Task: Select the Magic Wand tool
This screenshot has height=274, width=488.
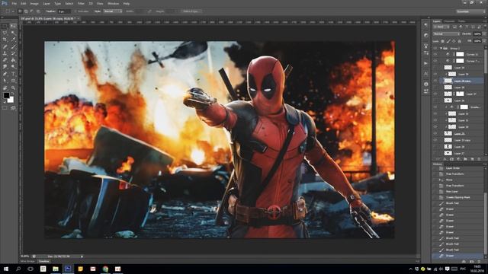Action: [13, 33]
